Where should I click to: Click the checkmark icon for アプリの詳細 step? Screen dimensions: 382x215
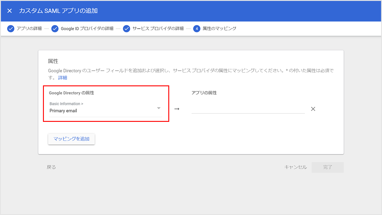point(11,29)
